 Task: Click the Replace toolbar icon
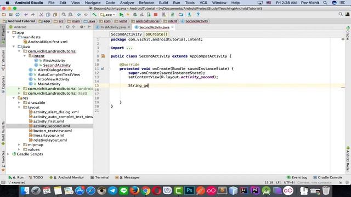click(x=70, y=15)
